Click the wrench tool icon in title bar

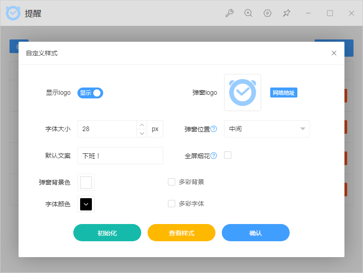point(229,13)
